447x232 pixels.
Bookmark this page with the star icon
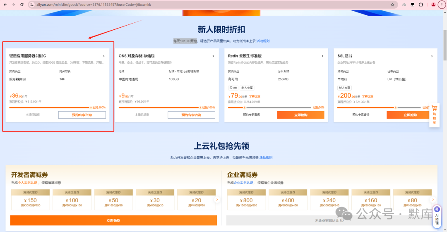click(x=392, y=5)
